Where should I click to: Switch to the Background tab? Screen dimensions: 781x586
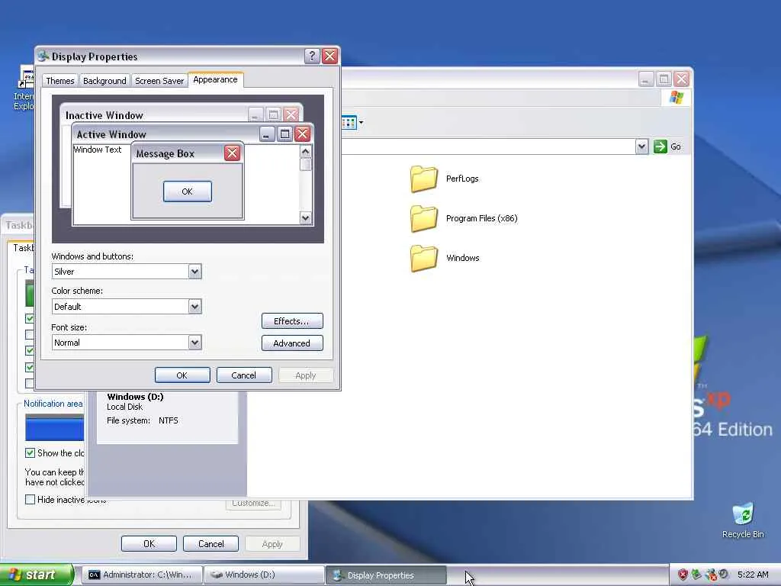(x=104, y=81)
